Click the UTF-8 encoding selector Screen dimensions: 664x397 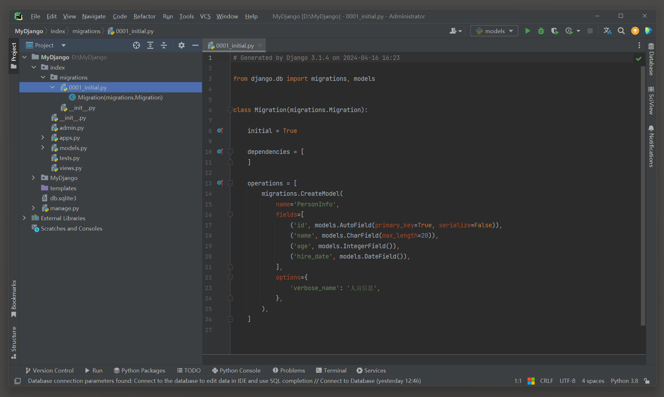[x=567, y=381]
